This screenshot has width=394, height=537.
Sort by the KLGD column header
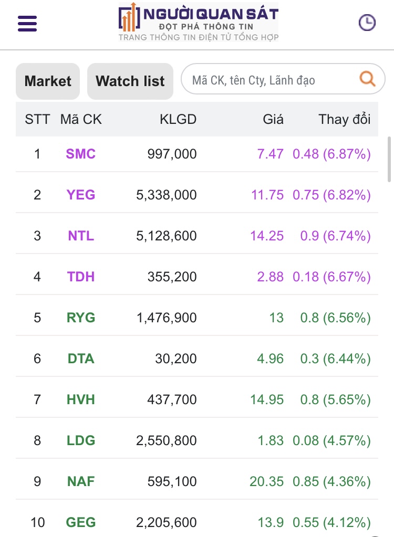178,119
